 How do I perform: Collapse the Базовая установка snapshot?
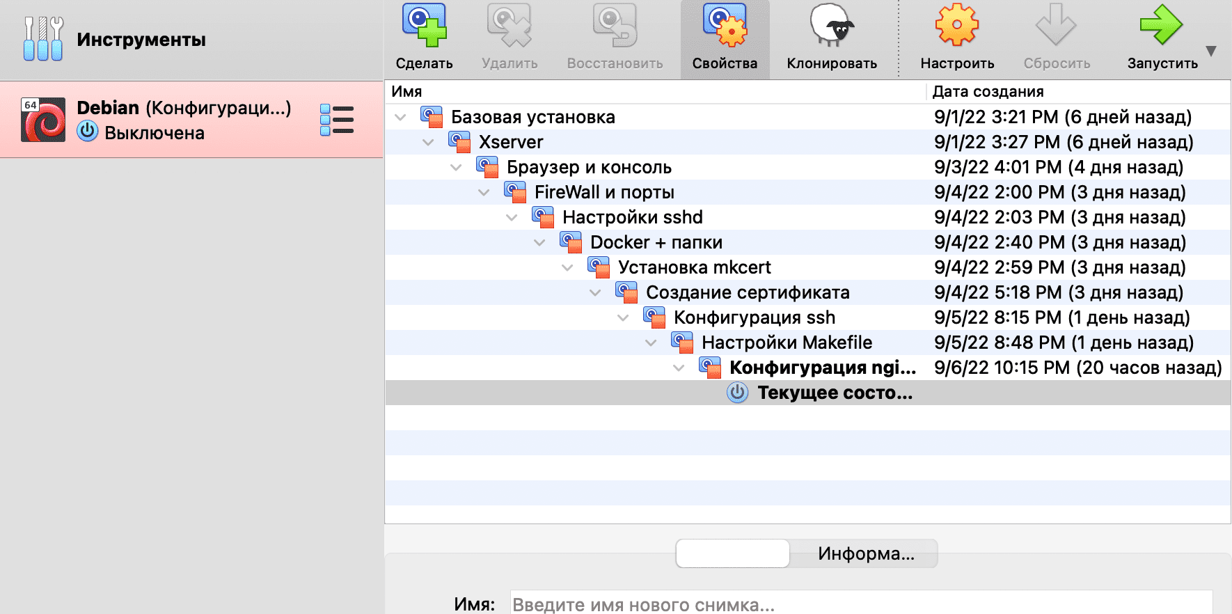point(400,117)
